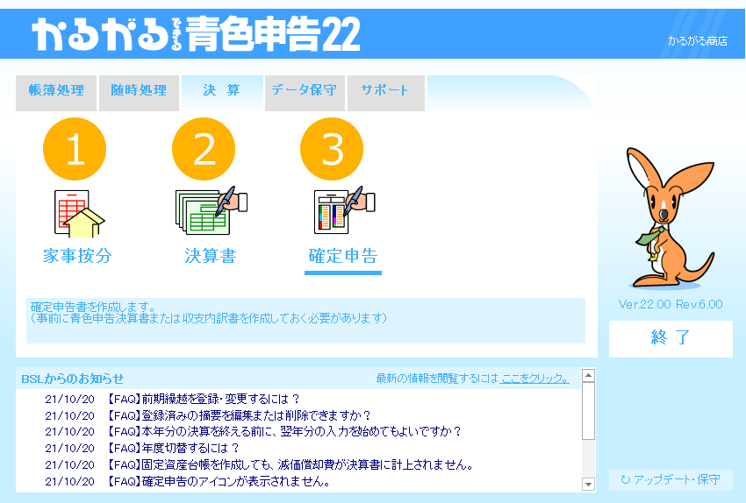Click the news list scroll-up arrow
This screenshot has width=746, height=503.
589,376
